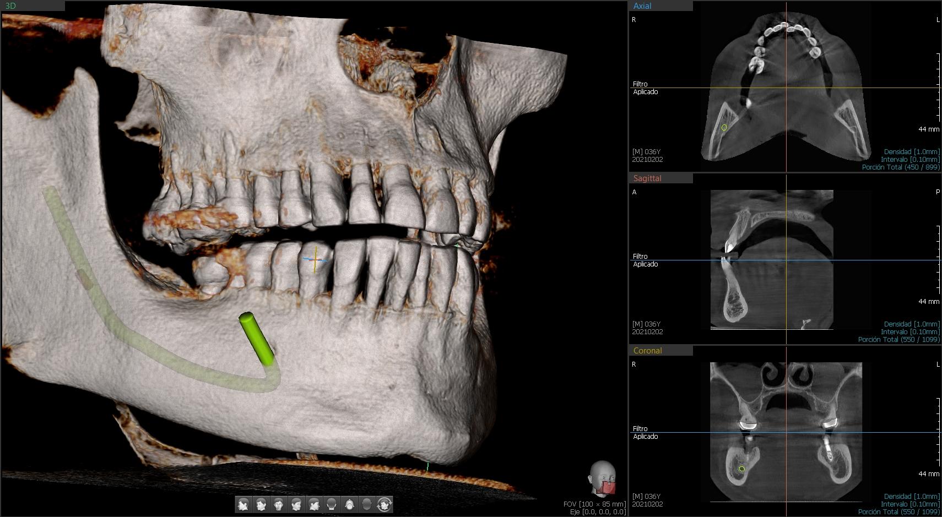The height and width of the screenshot is (517, 942).
Task: Select the left-facing three-quarter head view
Action: pyautogui.click(x=261, y=504)
